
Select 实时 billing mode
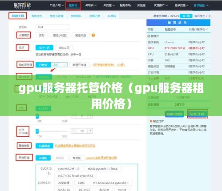[42, 36]
